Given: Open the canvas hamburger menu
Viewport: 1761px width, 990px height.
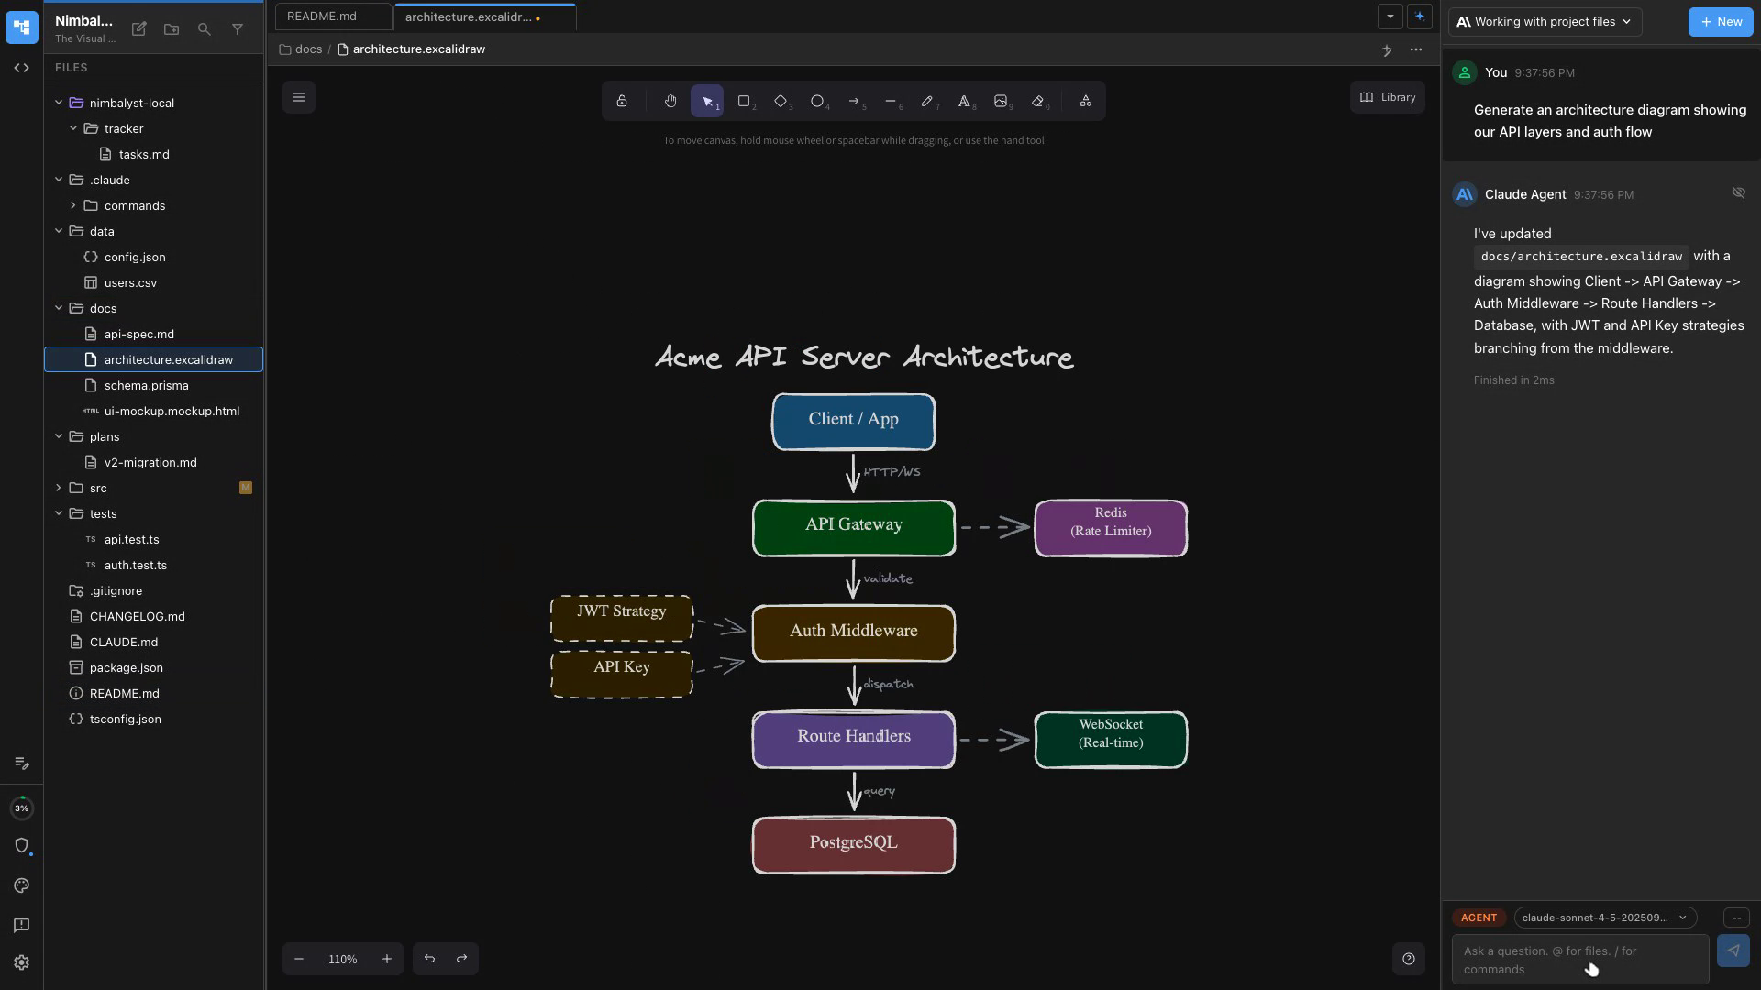Looking at the screenshot, I should 299,97.
